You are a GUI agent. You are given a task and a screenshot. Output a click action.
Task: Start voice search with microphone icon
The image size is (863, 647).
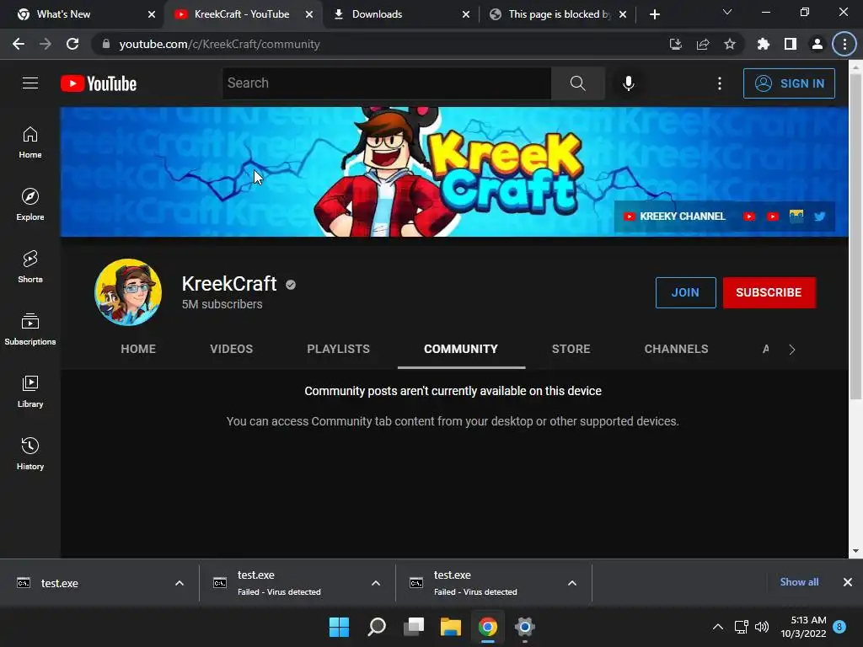(629, 83)
